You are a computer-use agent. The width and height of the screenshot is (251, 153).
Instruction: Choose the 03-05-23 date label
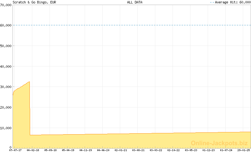click(x=191, y=150)
